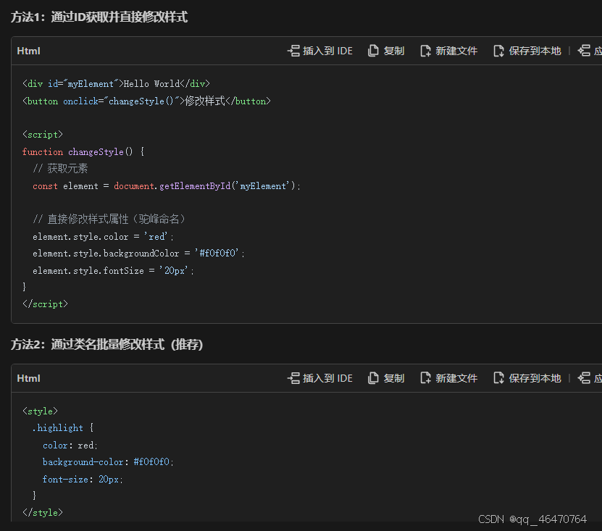
Task: Click the cut-off apply icon in first code block
Action: (584, 51)
